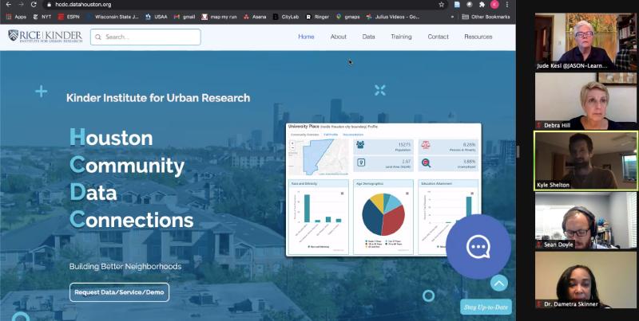Open the Resources nav item
Viewport: 639px width, 321px height.
click(x=478, y=37)
